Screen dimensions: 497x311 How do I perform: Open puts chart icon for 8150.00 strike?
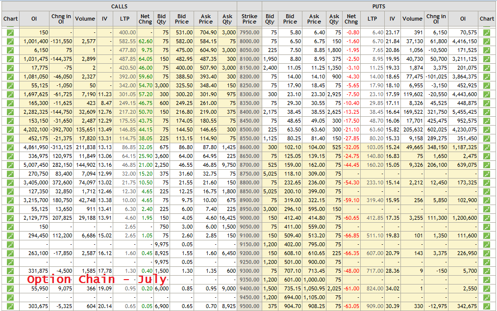coord(487,68)
